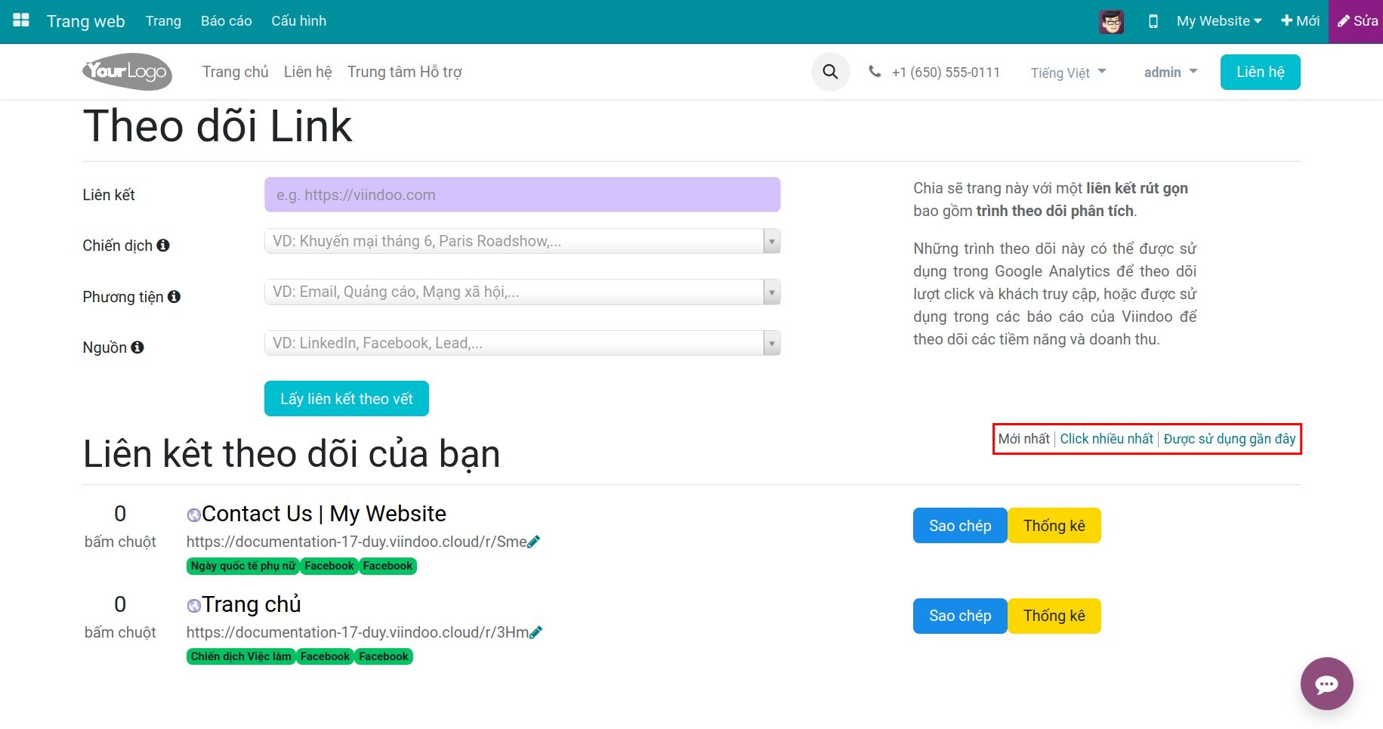This screenshot has width=1383, height=729.
Task: Click Thống kê for Trang chủ link
Action: click(1054, 616)
